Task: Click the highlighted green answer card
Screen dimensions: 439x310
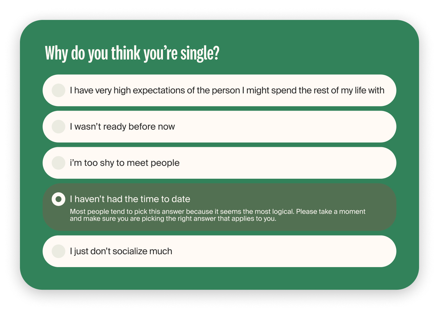Action: [x=219, y=207]
